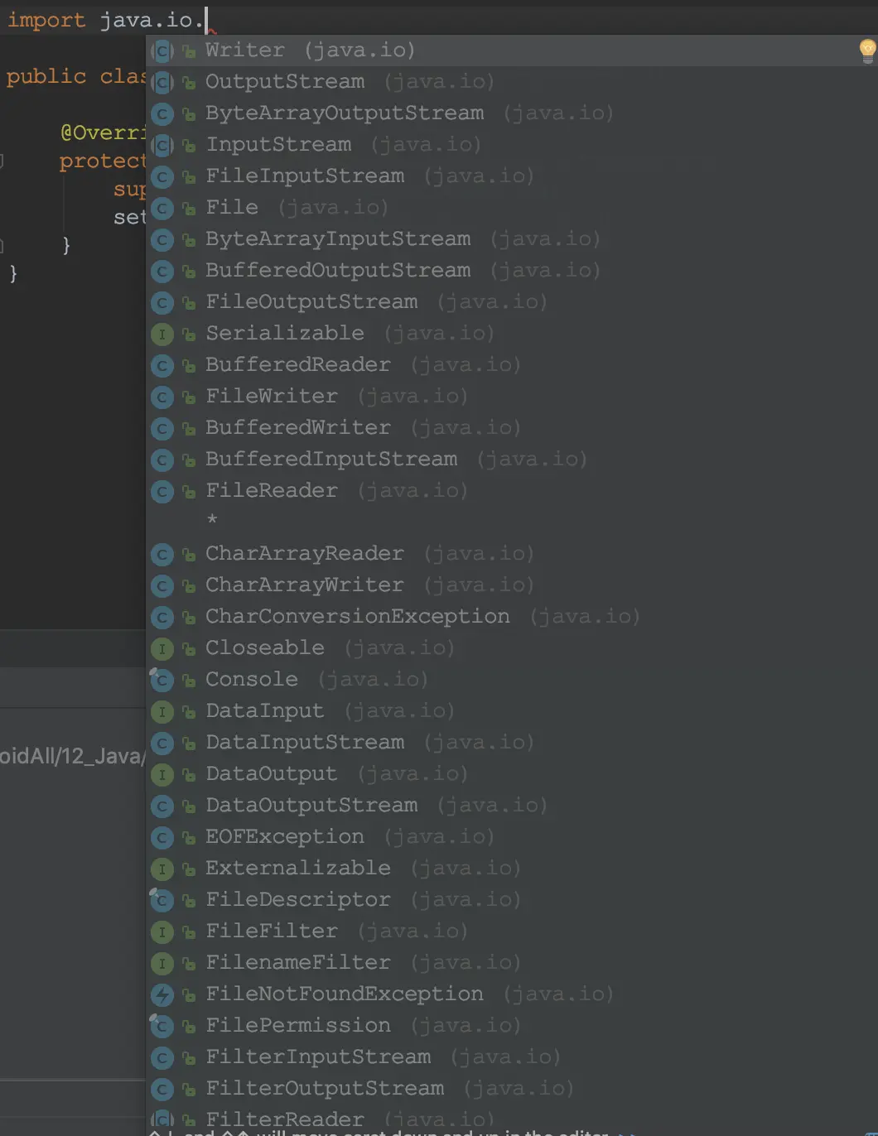Click the final class icon beside Console
Screen dimensions: 878x1136
(x=162, y=681)
